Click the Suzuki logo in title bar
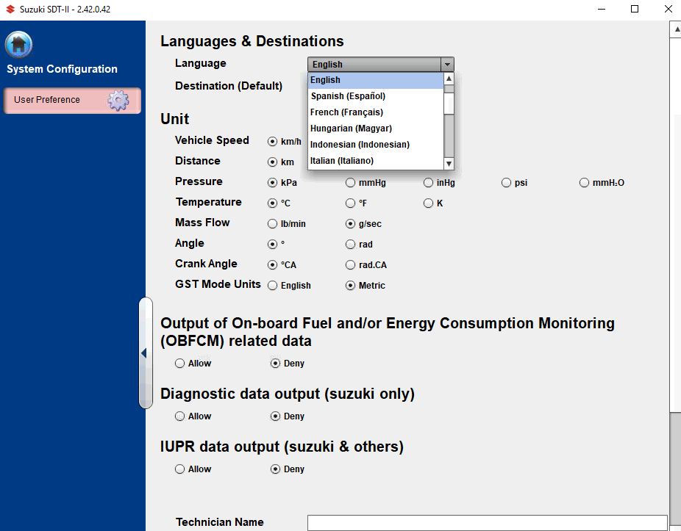 [x=10, y=9]
